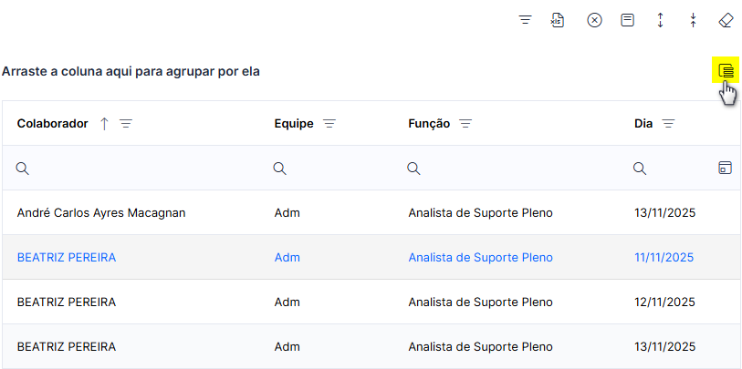Click the Equipe search filter field
The height and width of the screenshot is (369, 742).
(335, 169)
